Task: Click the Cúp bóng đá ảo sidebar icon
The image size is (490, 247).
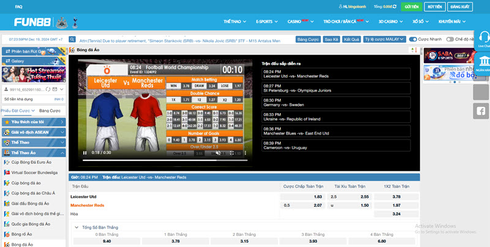Action: [x=7, y=183]
